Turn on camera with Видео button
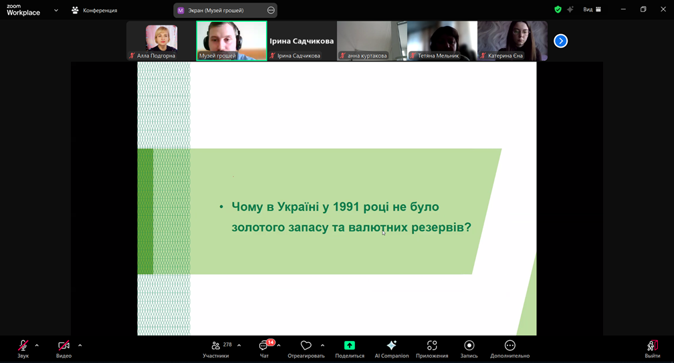 64,348
